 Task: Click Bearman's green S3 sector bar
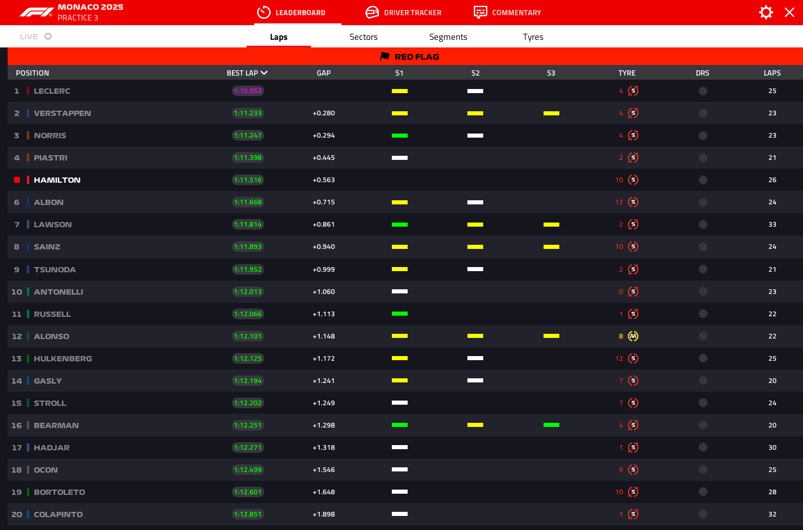click(x=551, y=425)
